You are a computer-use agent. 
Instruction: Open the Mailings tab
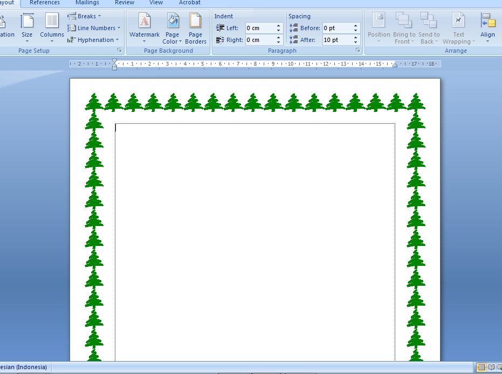click(x=87, y=3)
